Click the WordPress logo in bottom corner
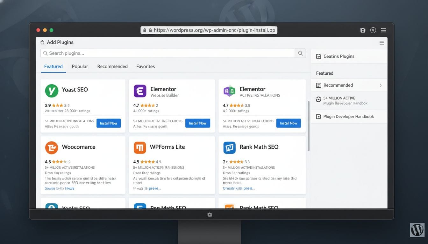 pos(417,229)
